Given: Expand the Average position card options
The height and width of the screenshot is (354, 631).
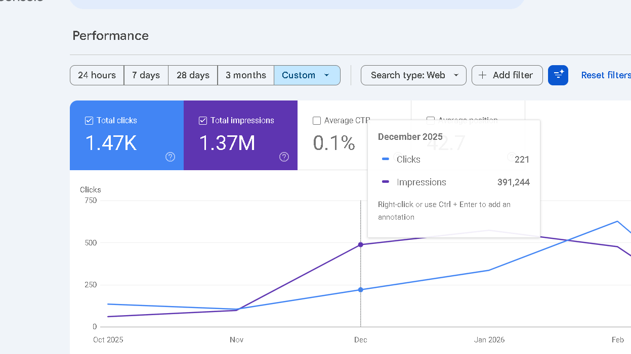Looking at the screenshot, I should [x=430, y=120].
